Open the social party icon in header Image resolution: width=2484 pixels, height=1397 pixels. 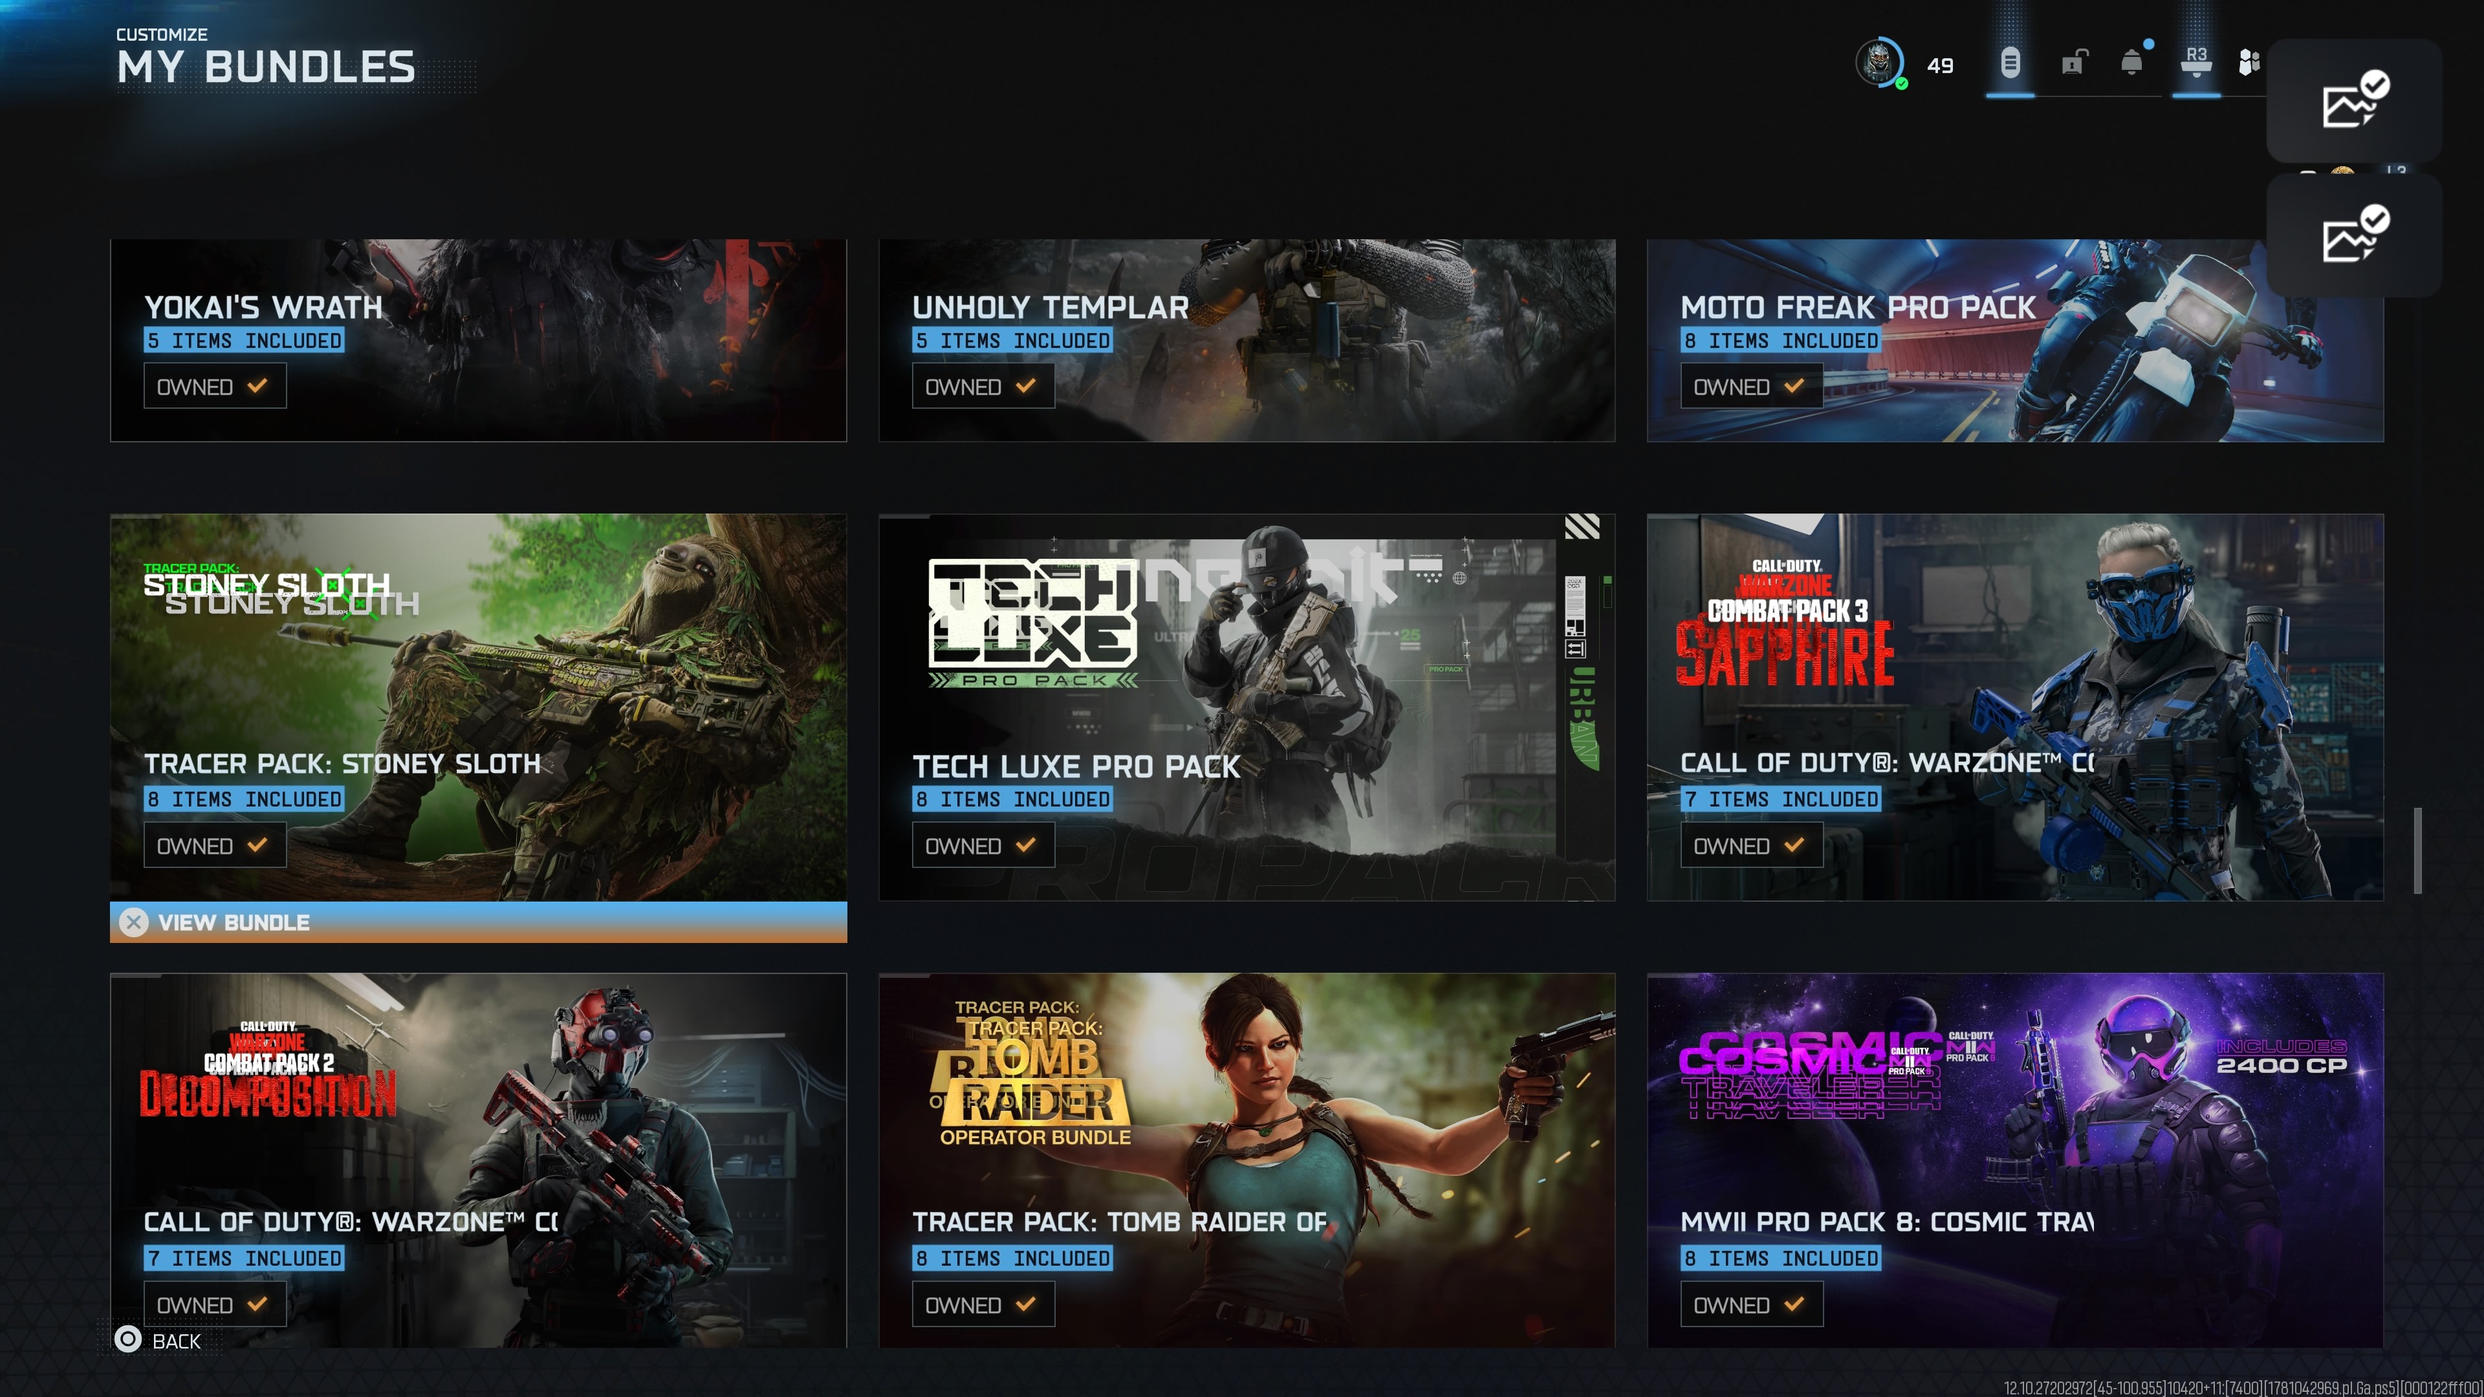point(2249,63)
